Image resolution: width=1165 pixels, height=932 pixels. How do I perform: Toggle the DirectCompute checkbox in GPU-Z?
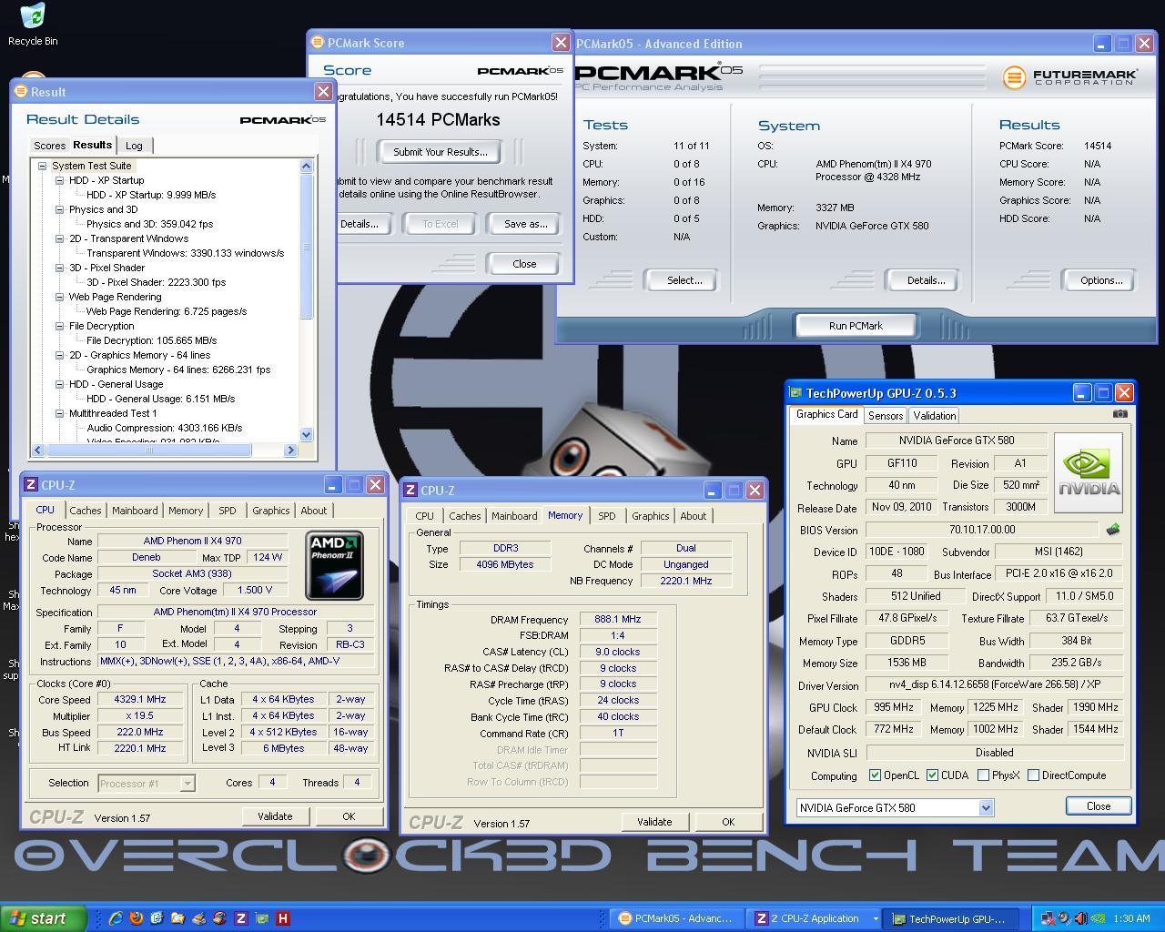pos(1033,775)
